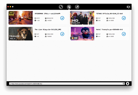This screenshot has width=138, height=95.
Task: Close the window with red button
Action: pyautogui.click(x=8, y=7)
